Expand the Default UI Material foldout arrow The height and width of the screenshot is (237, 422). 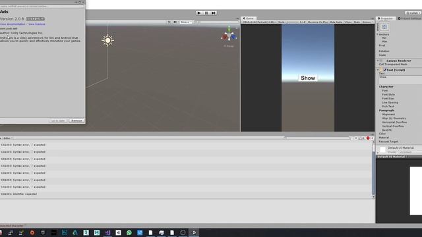(x=378, y=152)
